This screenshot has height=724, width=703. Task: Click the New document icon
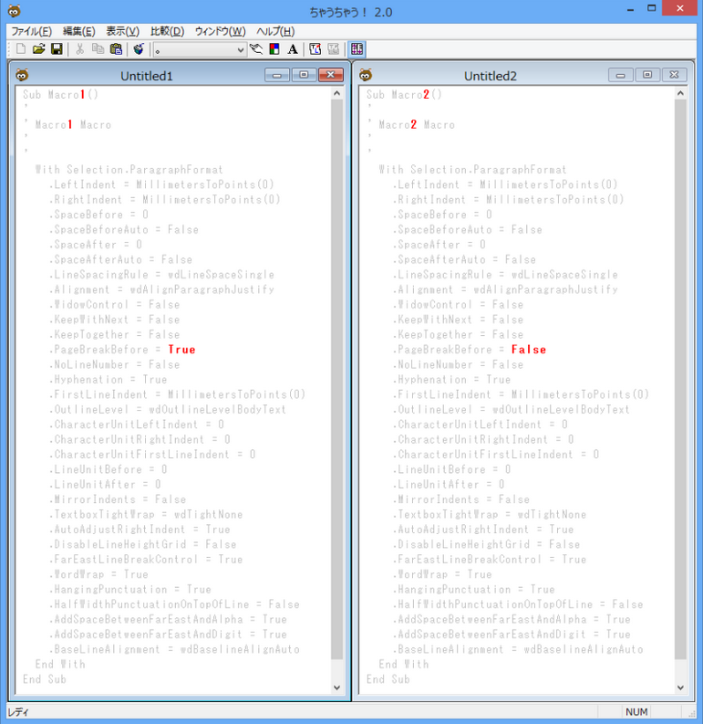click(20, 49)
